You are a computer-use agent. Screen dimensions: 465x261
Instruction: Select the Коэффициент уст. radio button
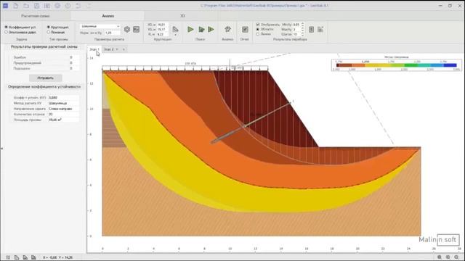(x=6, y=28)
